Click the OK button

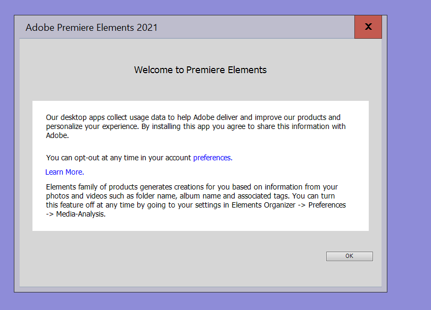(x=349, y=256)
